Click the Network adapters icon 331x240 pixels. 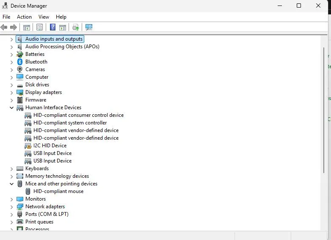tap(20, 207)
